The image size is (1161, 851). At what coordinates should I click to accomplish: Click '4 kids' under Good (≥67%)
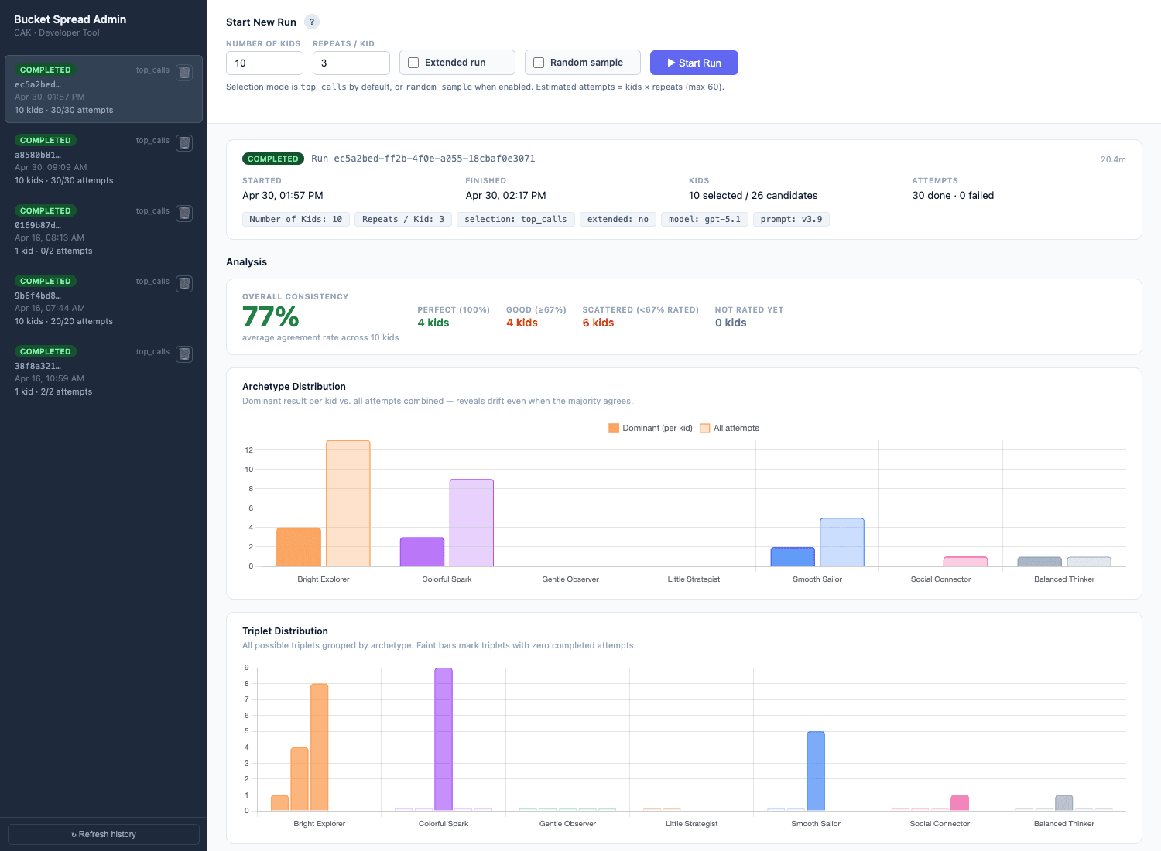[x=522, y=323]
